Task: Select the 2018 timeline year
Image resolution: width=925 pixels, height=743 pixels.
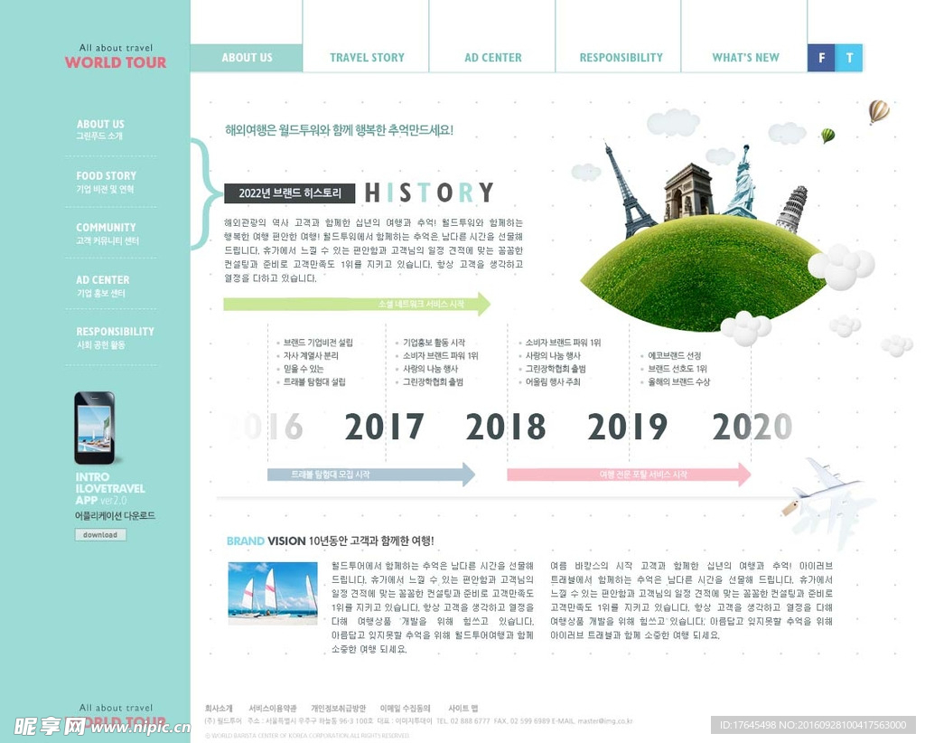Action: tap(506, 427)
